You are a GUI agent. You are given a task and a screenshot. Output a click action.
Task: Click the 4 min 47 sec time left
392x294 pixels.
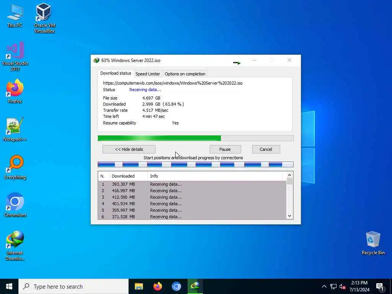(x=154, y=116)
